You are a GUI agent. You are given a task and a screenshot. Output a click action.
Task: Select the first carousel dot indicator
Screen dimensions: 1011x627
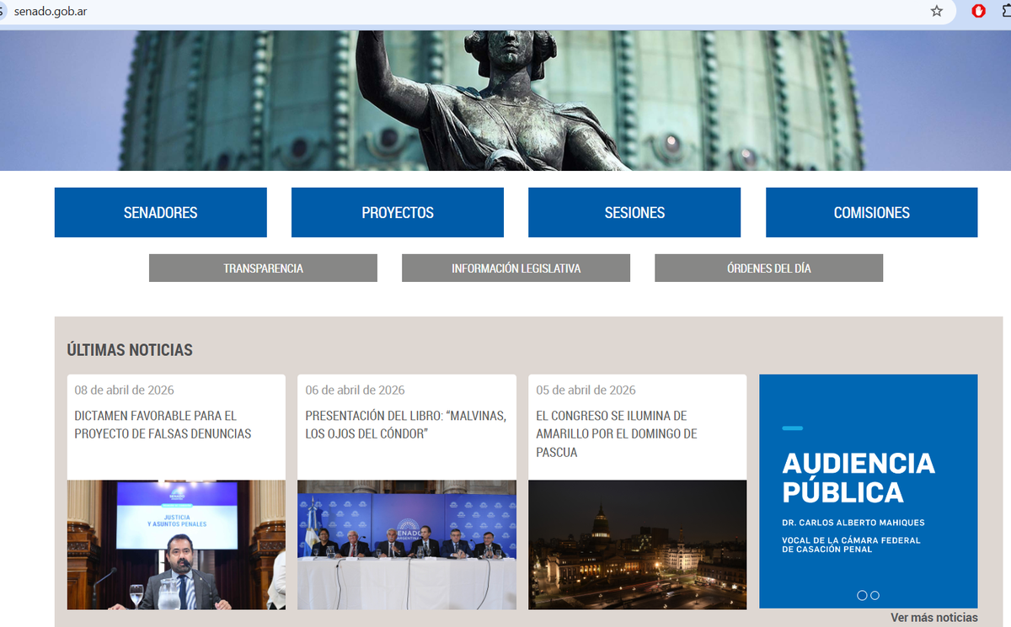[862, 595]
